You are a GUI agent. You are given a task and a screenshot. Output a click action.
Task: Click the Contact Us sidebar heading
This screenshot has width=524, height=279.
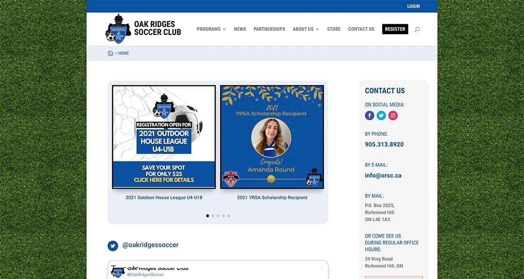(385, 91)
